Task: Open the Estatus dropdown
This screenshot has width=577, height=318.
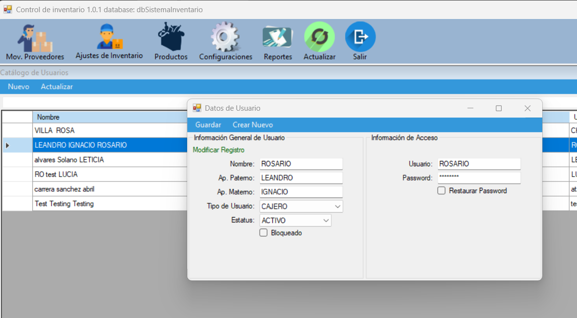Action: click(326, 220)
